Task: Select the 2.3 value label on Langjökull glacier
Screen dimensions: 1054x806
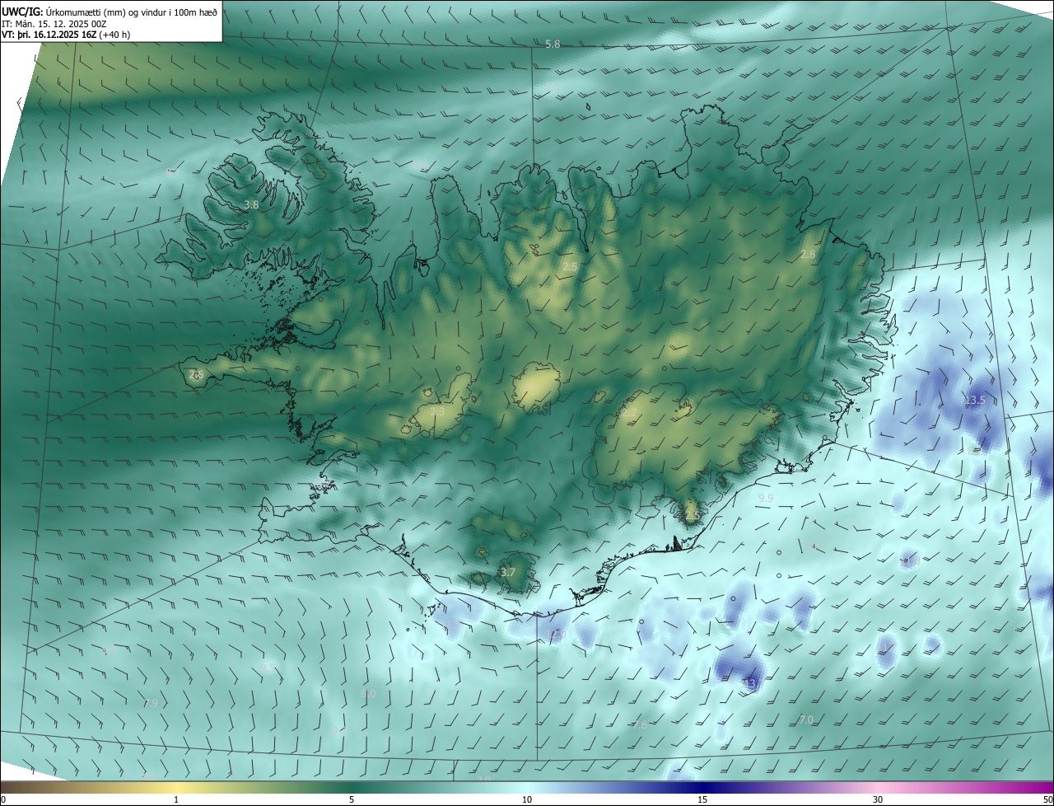Action: click(437, 411)
